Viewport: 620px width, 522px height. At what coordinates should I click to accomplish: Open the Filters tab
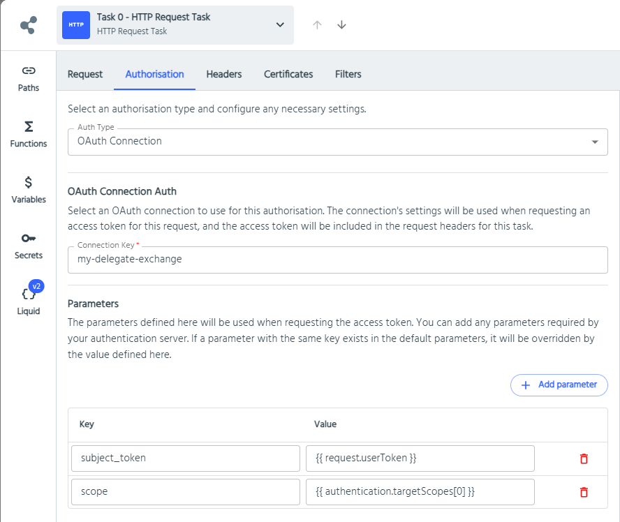348,74
